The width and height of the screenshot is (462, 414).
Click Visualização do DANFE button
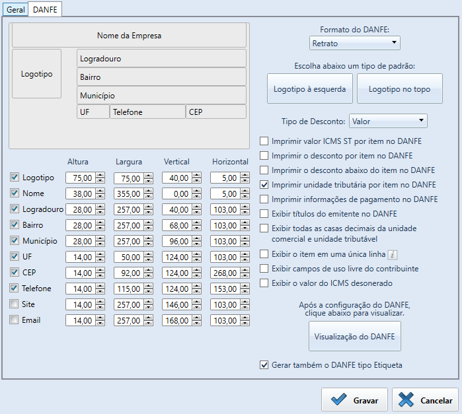pyautogui.click(x=355, y=337)
